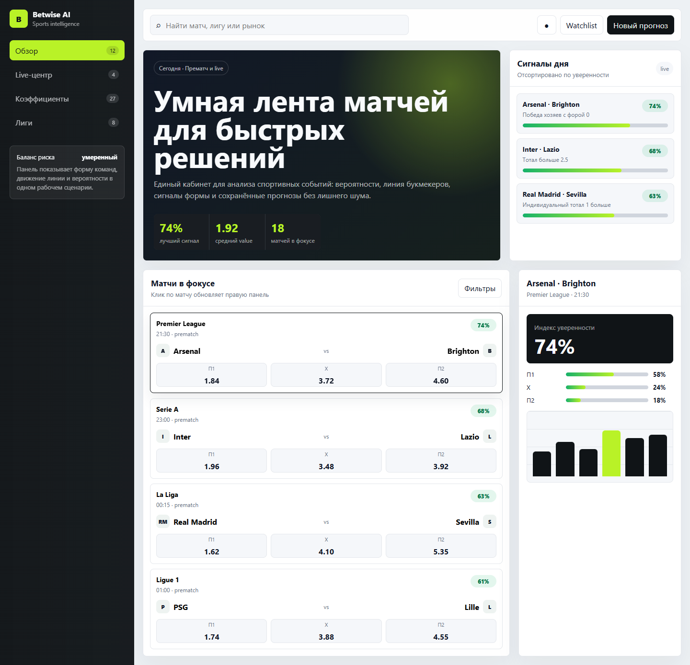Click the Serie A league label
Viewport: 690px width, 665px height.
(167, 409)
